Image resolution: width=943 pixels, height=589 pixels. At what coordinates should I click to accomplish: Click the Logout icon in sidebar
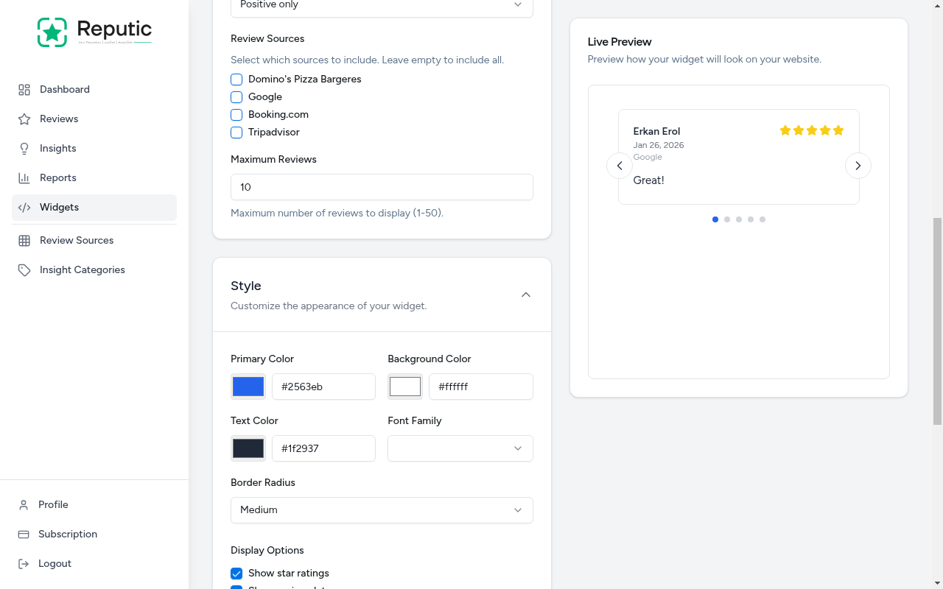(x=24, y=563)
